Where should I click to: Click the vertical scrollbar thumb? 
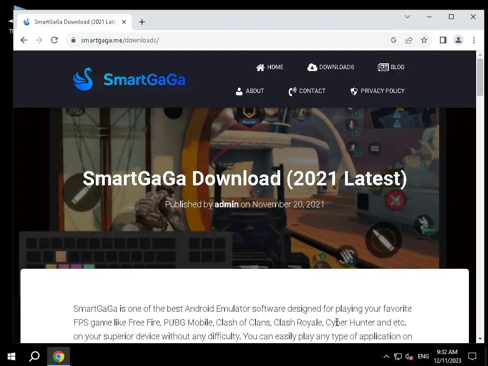coord(480,77)
